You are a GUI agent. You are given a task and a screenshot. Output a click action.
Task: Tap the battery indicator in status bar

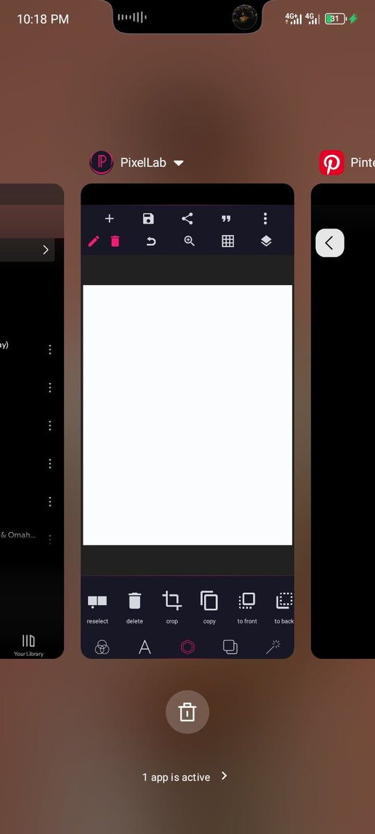click(x=337, y=19)
